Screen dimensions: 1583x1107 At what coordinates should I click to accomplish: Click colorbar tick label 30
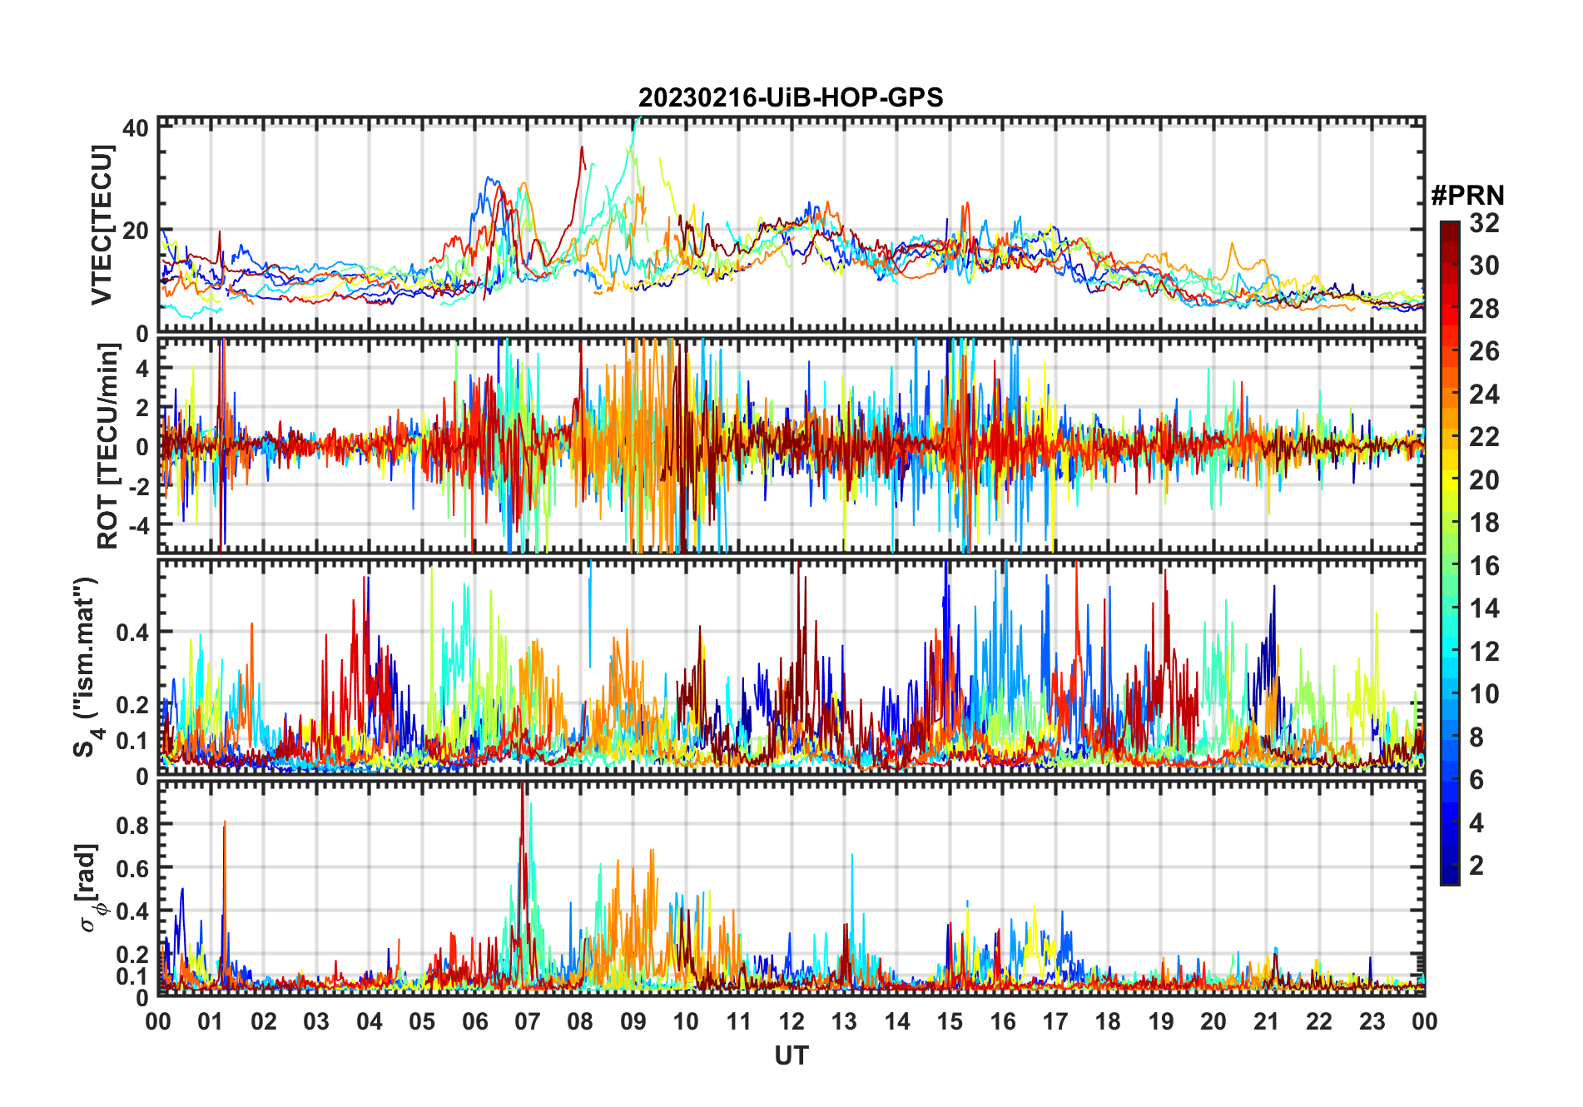pyautogui.click(x=1484, y=266)
